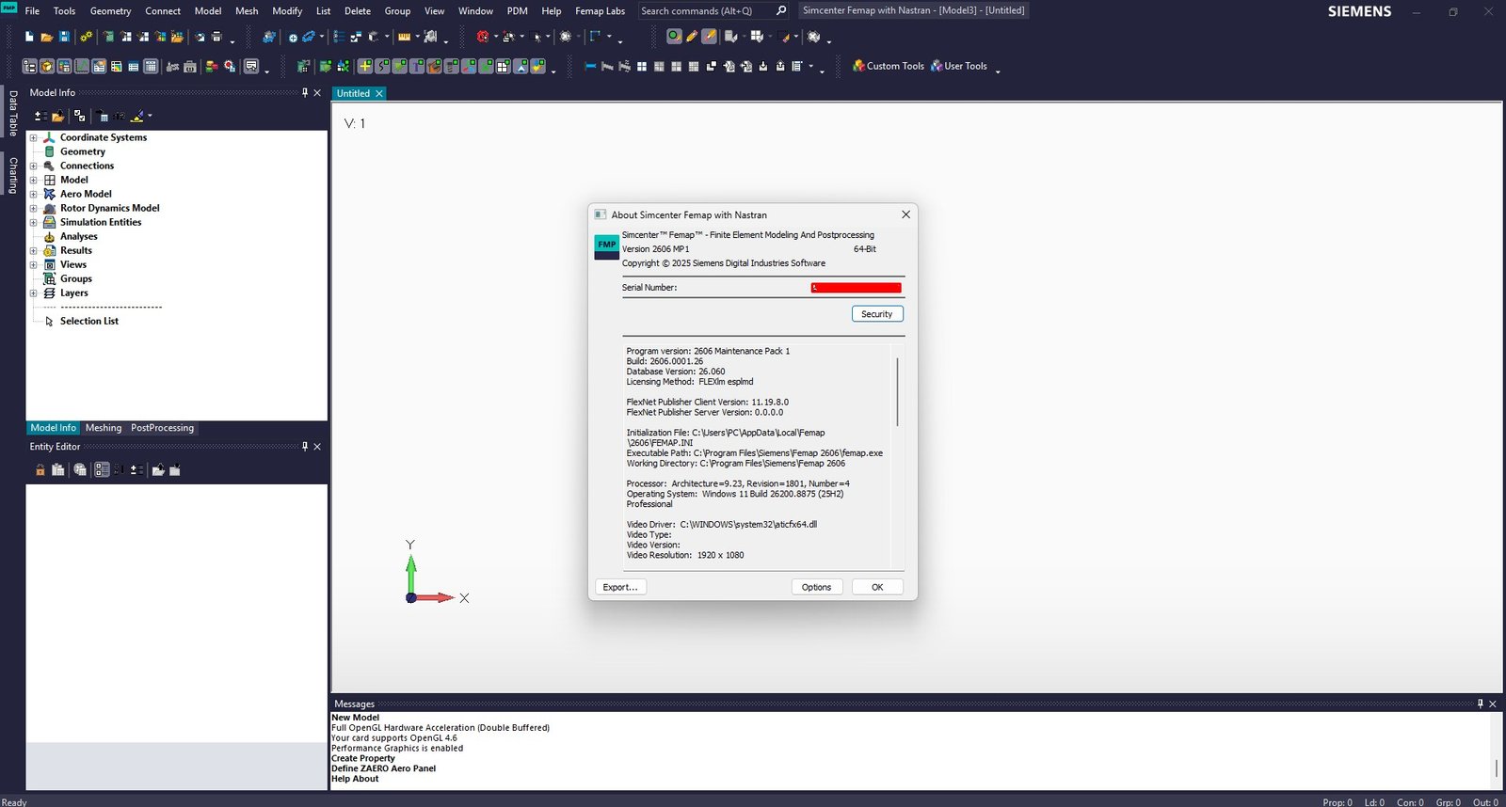The image size is (1506, 807).
Task: Select Geometry in the Model Info tree
Action: coord(83,151)
